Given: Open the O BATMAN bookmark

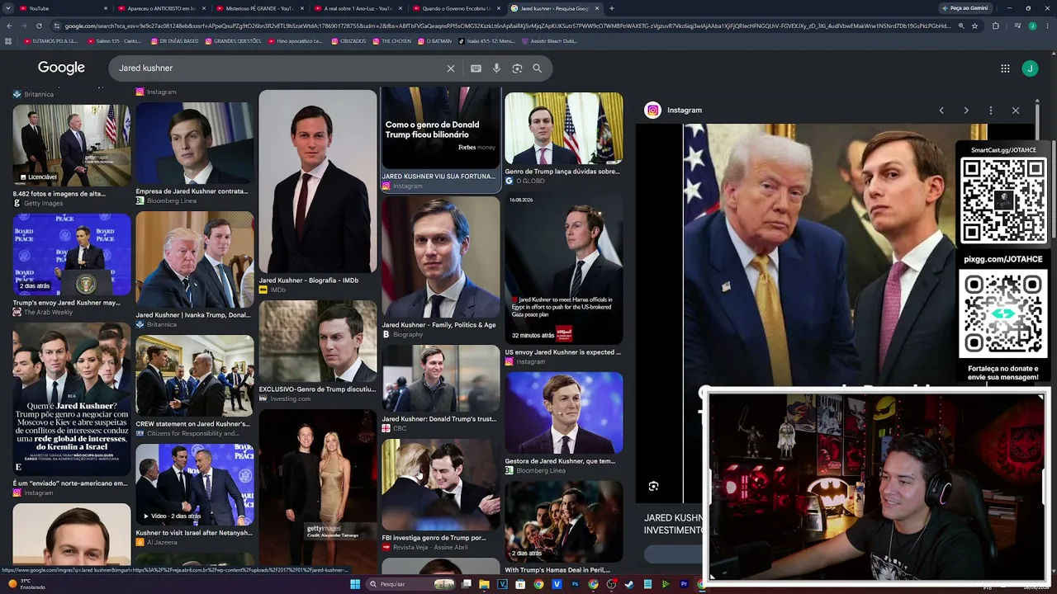Looking at the screenshot, I should point(434,40).
